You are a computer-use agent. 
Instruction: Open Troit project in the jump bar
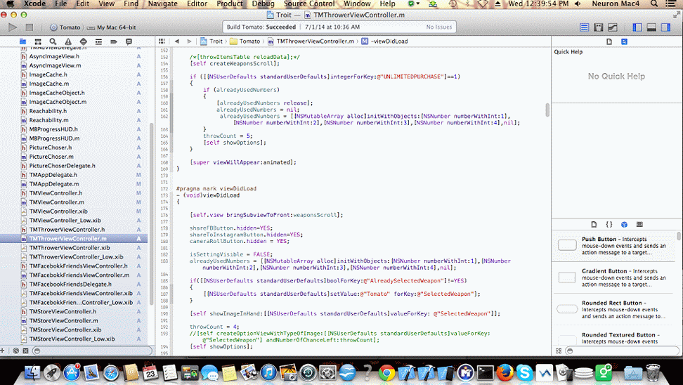tap(212, 41)
